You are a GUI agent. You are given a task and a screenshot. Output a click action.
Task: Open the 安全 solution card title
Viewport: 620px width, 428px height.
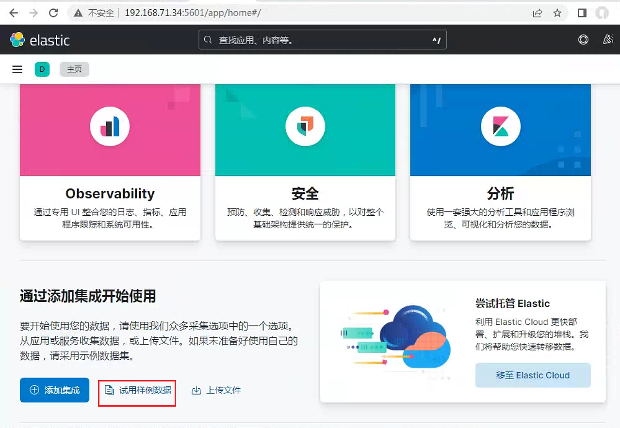tap(305, 193)
